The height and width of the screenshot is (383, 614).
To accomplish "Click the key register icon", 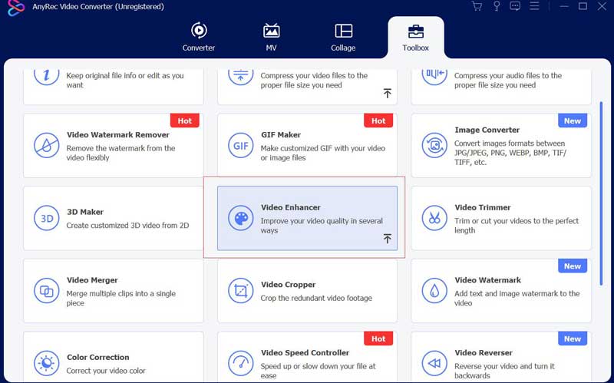I will [496, 6].
